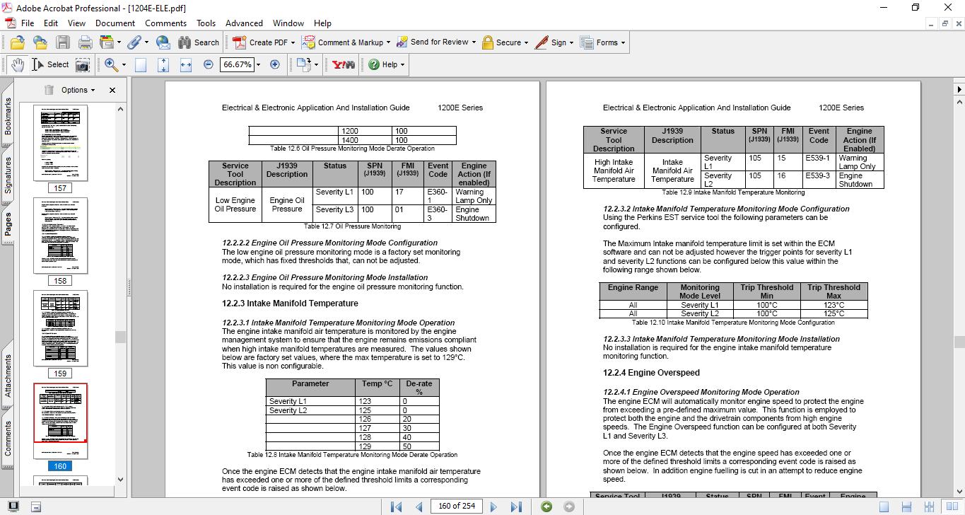Viewport: 965px width, 515px height.
Task: Click the Snapshot tool camera icon
Action: click(x=83, y=64)
